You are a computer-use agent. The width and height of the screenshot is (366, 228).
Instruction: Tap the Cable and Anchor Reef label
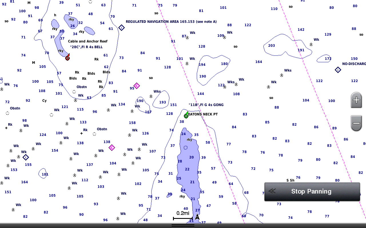click(x=87, y=41)
